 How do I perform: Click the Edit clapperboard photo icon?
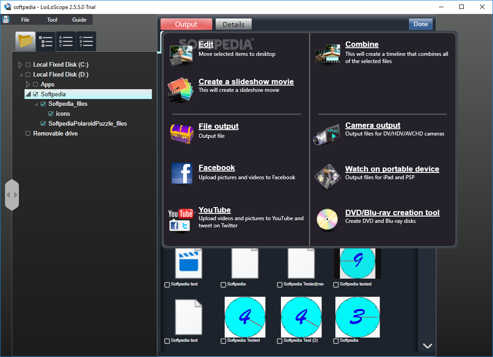(x=181, y=55)
